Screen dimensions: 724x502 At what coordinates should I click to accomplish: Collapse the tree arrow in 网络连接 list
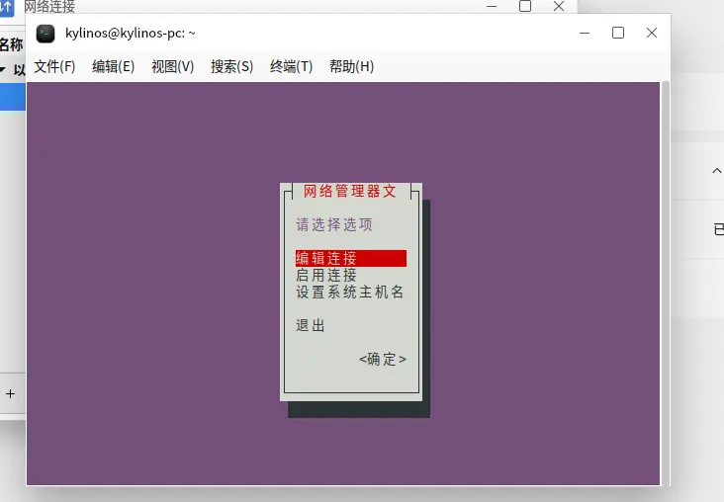coord(3,70)
